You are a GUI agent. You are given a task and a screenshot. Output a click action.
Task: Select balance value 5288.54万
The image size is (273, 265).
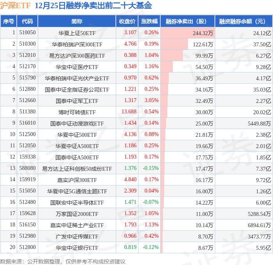(259, 214)
